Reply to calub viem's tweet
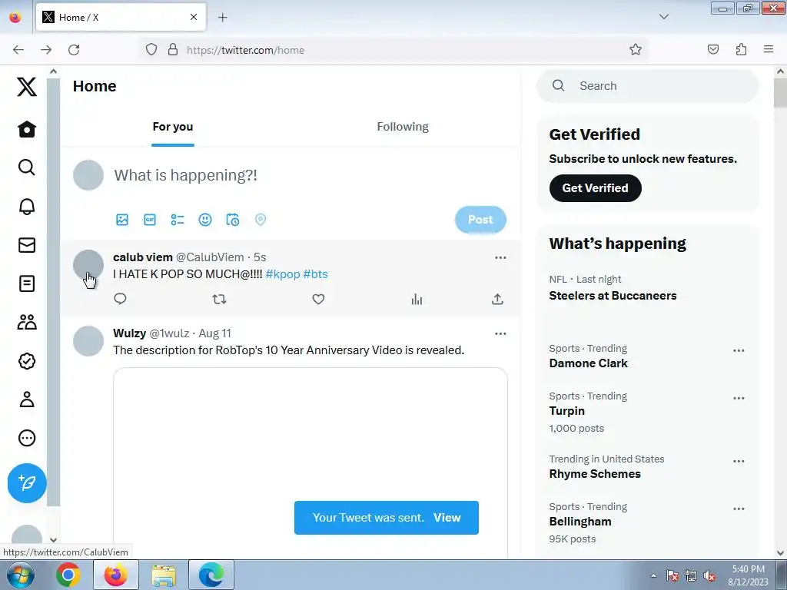 pos(120,299)
